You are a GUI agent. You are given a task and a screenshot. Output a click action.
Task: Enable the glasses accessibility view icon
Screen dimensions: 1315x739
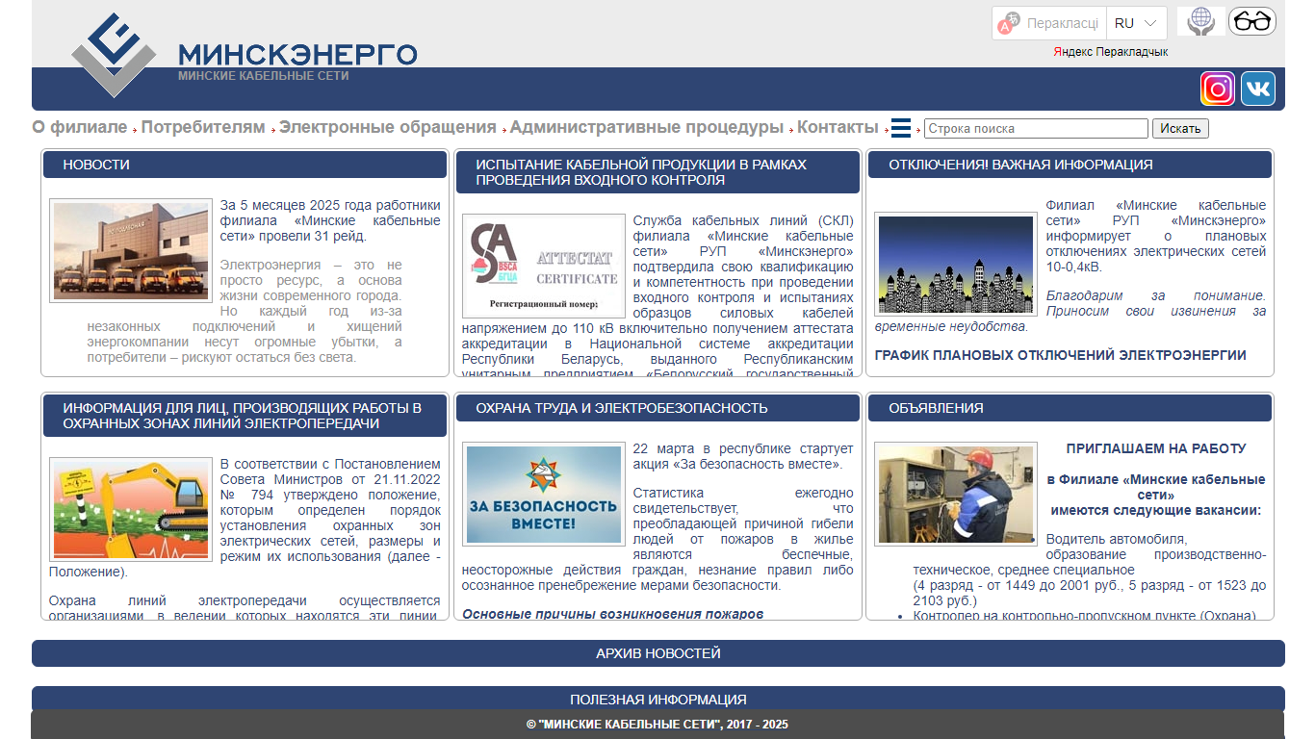pos(1251,21)
